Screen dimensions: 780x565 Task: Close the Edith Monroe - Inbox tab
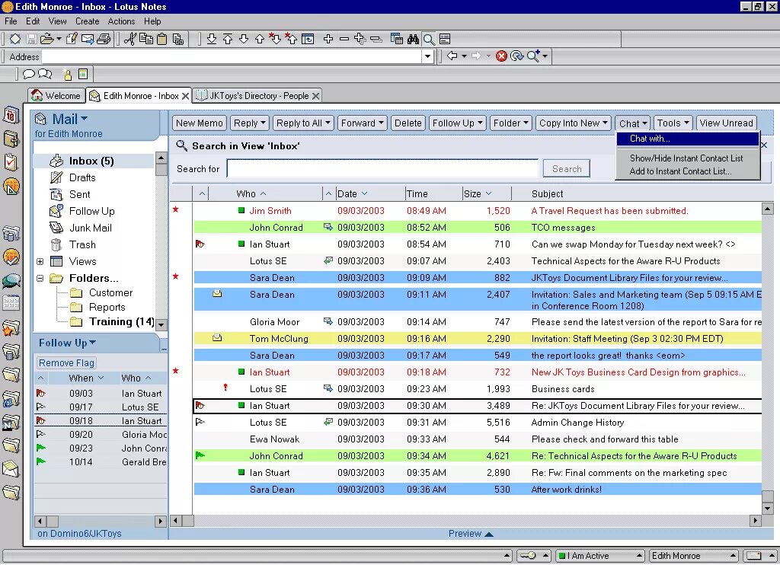pos(186,96)
